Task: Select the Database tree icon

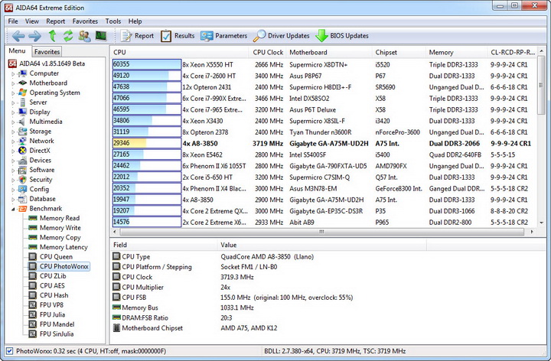Action: [22, 199]
